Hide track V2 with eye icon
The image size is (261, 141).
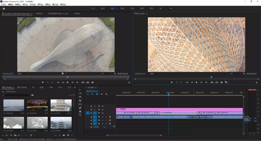(102, 110)
